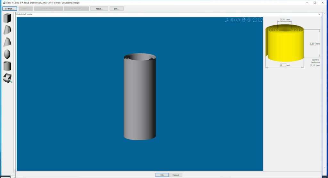Viewport: 328px width, 178px height.
Task: Select the truncated pyramid shape tool
Action: 7,30
